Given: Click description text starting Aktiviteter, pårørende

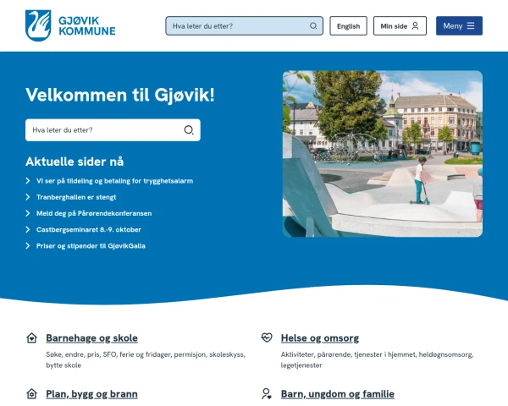Looking at the screenshot, I should point(377,359).
